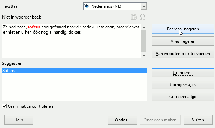Image resolution: width=215 pixels, height=128 pixels.
Task: Open the Opties... dialog button
Action: point(122,120)
